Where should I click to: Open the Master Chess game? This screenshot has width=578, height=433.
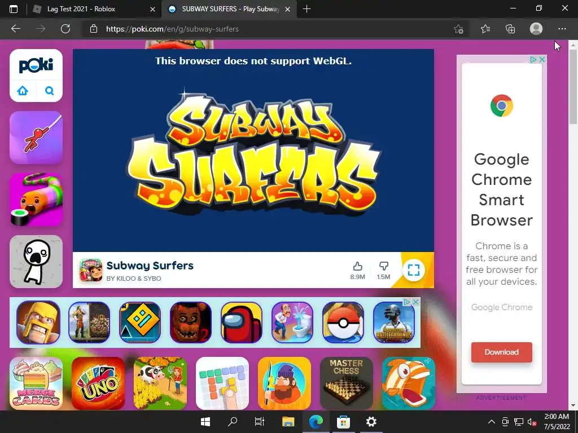click(x=347, y=383)
